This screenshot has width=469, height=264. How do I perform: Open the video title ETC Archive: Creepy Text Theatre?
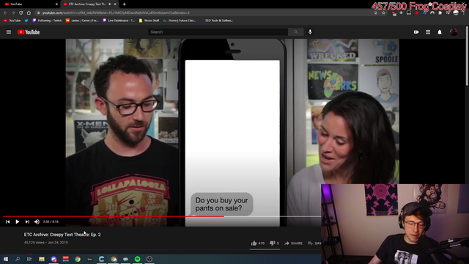pos(62,235)
